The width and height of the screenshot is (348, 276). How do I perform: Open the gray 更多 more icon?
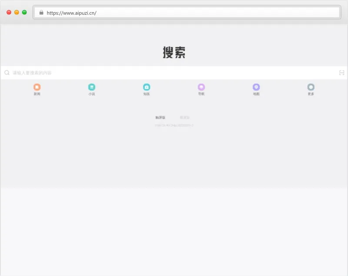tap(311, 87)
